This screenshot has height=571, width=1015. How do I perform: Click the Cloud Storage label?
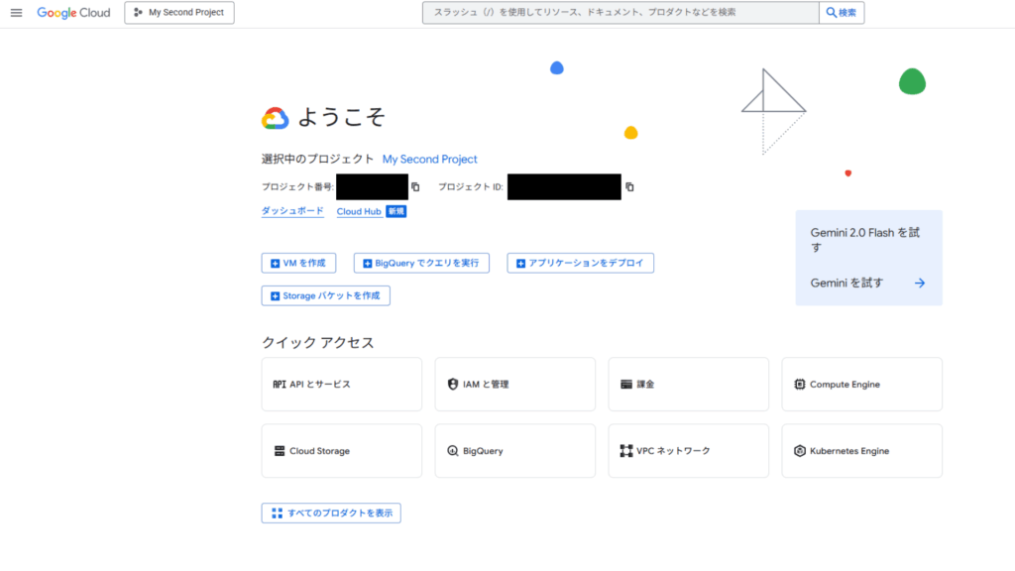point(320,451)
